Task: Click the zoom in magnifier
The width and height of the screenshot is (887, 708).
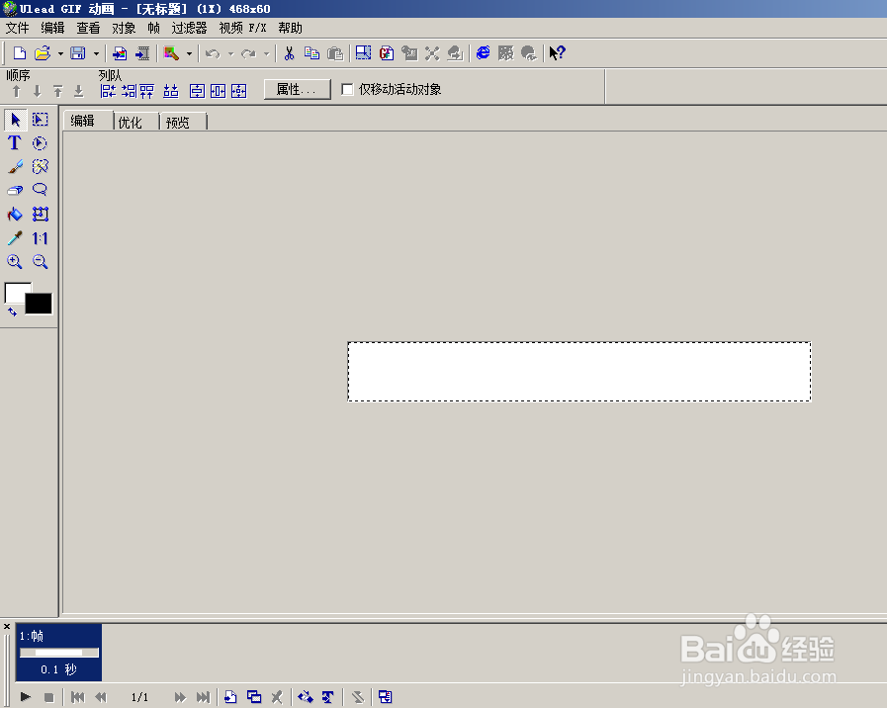Action: pyautogui.click(x=15, y=261)
